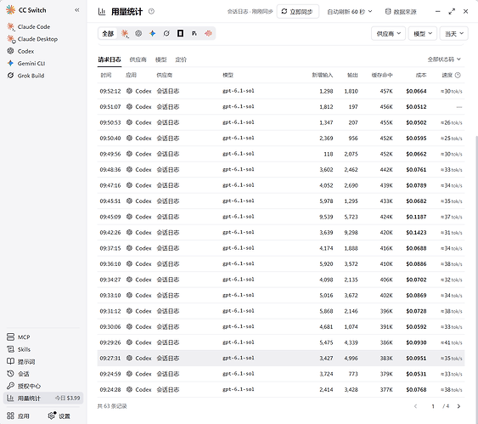Filter usage by Grok icon in filter bar
478x424 pixels.
[166, 33]
